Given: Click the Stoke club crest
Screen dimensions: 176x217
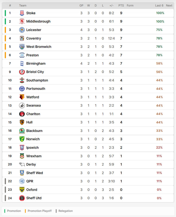Looking at the screenshot, I should click(x=22, y=13).
